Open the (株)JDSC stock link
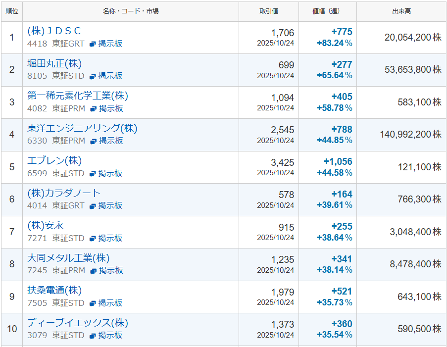The image size is (447, 347). pos(54,32)
